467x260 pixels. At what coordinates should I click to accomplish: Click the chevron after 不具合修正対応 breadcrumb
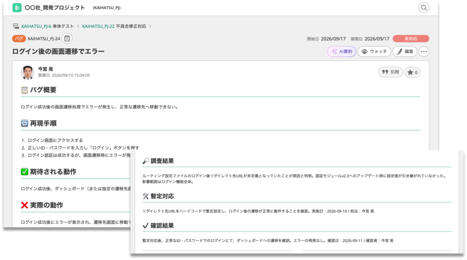pyautogui.click(x=150, y=26)
